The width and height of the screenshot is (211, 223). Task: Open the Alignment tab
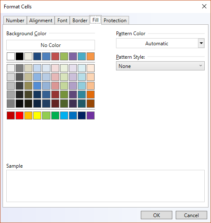pos(41,21)
